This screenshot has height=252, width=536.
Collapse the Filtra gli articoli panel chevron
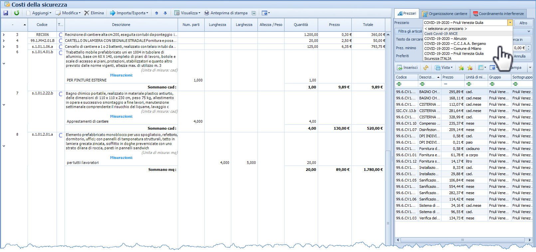click(x=529, y=31)
